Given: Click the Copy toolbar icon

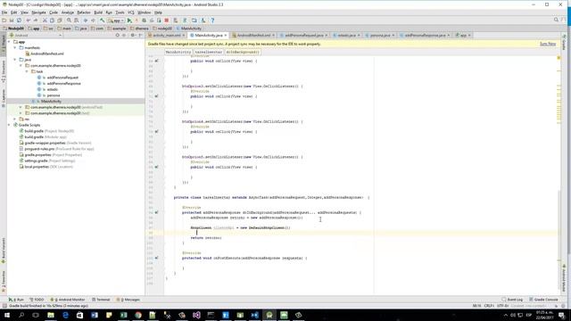Looking at the screenshot, I should pyautogui.click(x=52, y=21).
